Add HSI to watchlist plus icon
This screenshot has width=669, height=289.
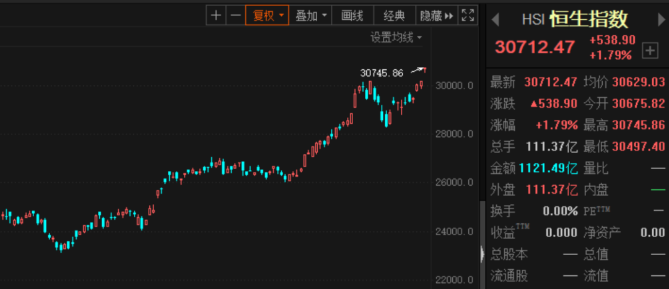pos(650,51)
